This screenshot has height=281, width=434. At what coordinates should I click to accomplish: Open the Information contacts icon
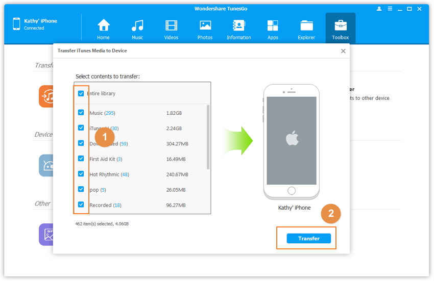[238, 25]
